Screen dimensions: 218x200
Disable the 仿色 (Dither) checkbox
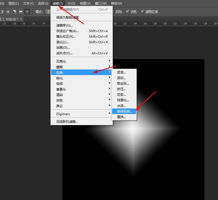coord(127,11)
